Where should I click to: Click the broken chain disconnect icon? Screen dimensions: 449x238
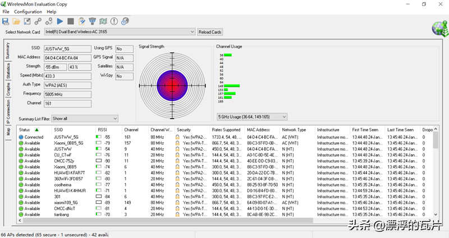point(49,21)
